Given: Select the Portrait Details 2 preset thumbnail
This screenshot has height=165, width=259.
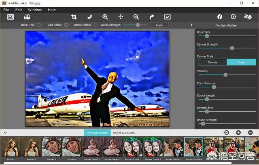Looking at the screenshot, I should click(x=113, y=147).
